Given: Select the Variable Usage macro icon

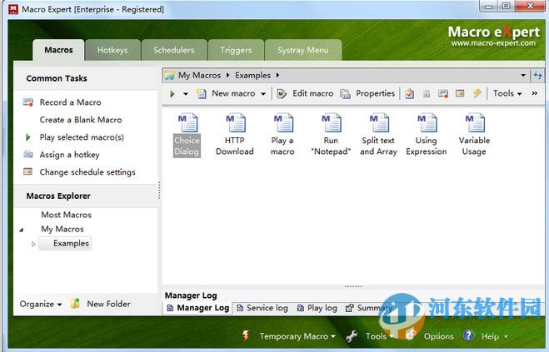Looking at the screenshot, I should click(x=474, y=134).
